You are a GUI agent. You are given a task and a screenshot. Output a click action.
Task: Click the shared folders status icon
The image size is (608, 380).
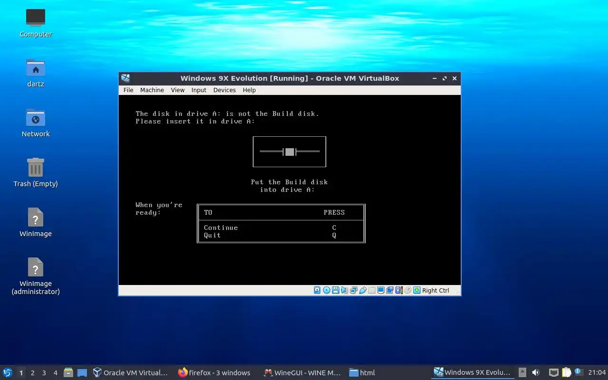pos(371,290)
